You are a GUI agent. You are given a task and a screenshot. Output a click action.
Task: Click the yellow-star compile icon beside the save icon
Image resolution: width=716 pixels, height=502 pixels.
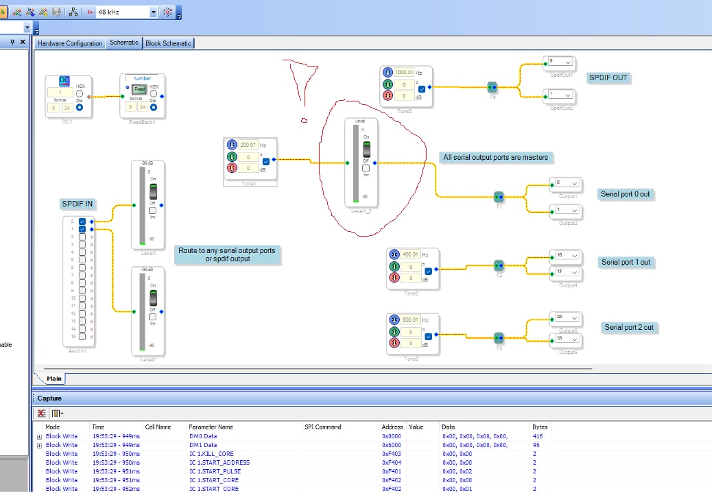coord(43,12)
